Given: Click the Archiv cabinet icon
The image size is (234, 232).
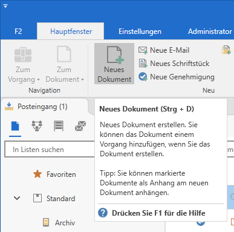Looking at the screenshot, I should coord(46,222).
